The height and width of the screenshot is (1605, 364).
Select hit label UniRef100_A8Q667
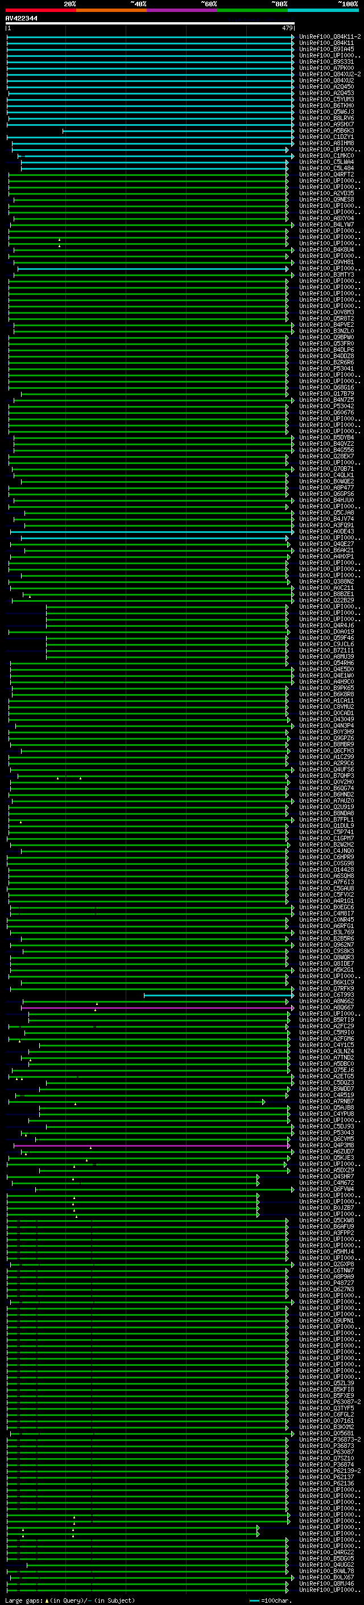[x=326, y=1007]
